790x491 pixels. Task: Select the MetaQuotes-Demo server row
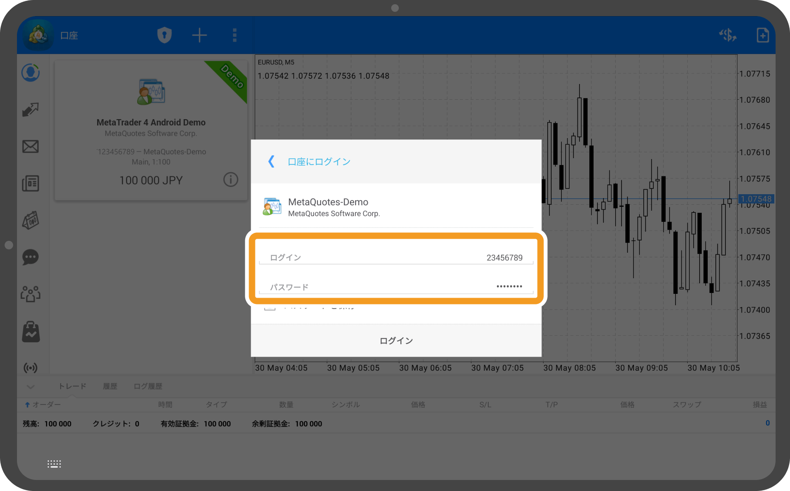pos(396,207)
